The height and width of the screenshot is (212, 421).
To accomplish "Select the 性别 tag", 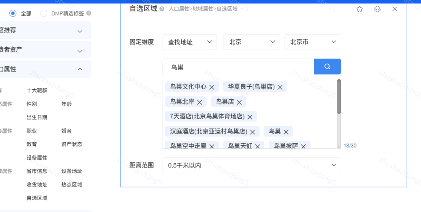I will coord(32,104).
